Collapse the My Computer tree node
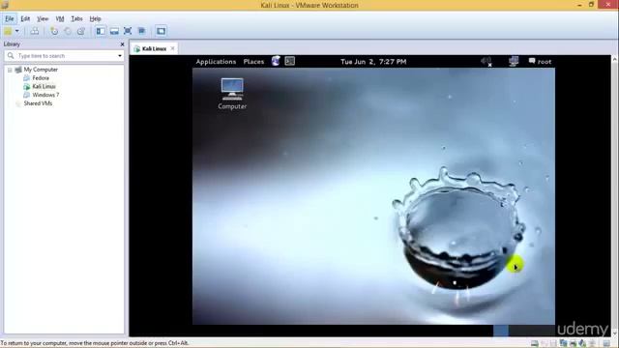 (10, 70)
